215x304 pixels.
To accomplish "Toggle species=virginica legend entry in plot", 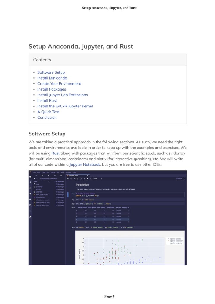I will point(176,243).
